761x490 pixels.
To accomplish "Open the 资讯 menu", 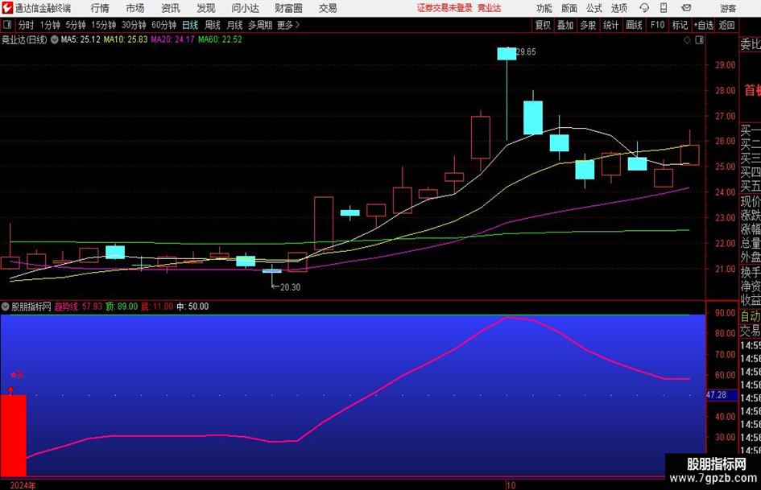I will (171, 8).
